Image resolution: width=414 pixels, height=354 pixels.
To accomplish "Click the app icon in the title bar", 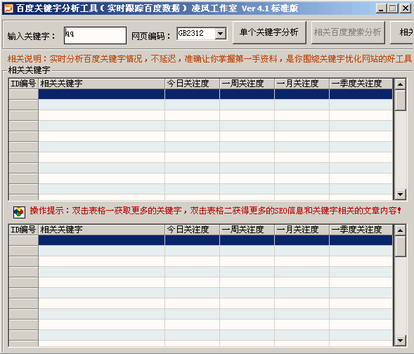I will pyautogui.click(x=8, y=8).
